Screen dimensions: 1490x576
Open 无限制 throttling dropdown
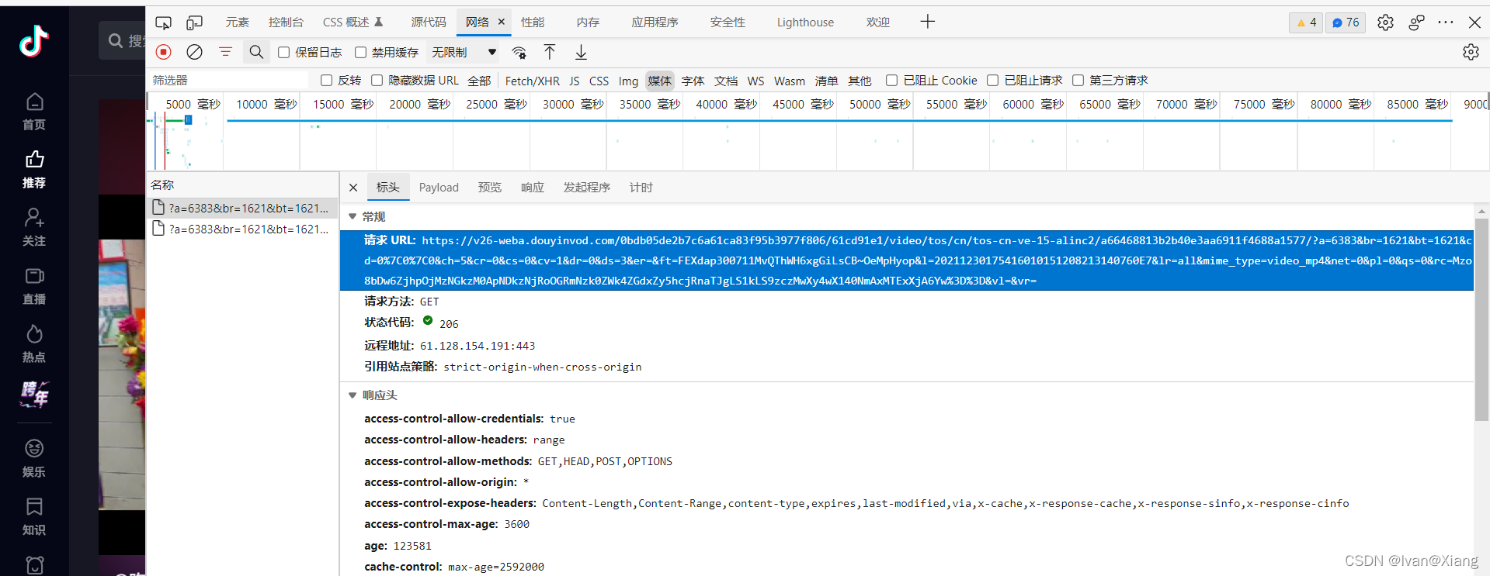point(464,52)
